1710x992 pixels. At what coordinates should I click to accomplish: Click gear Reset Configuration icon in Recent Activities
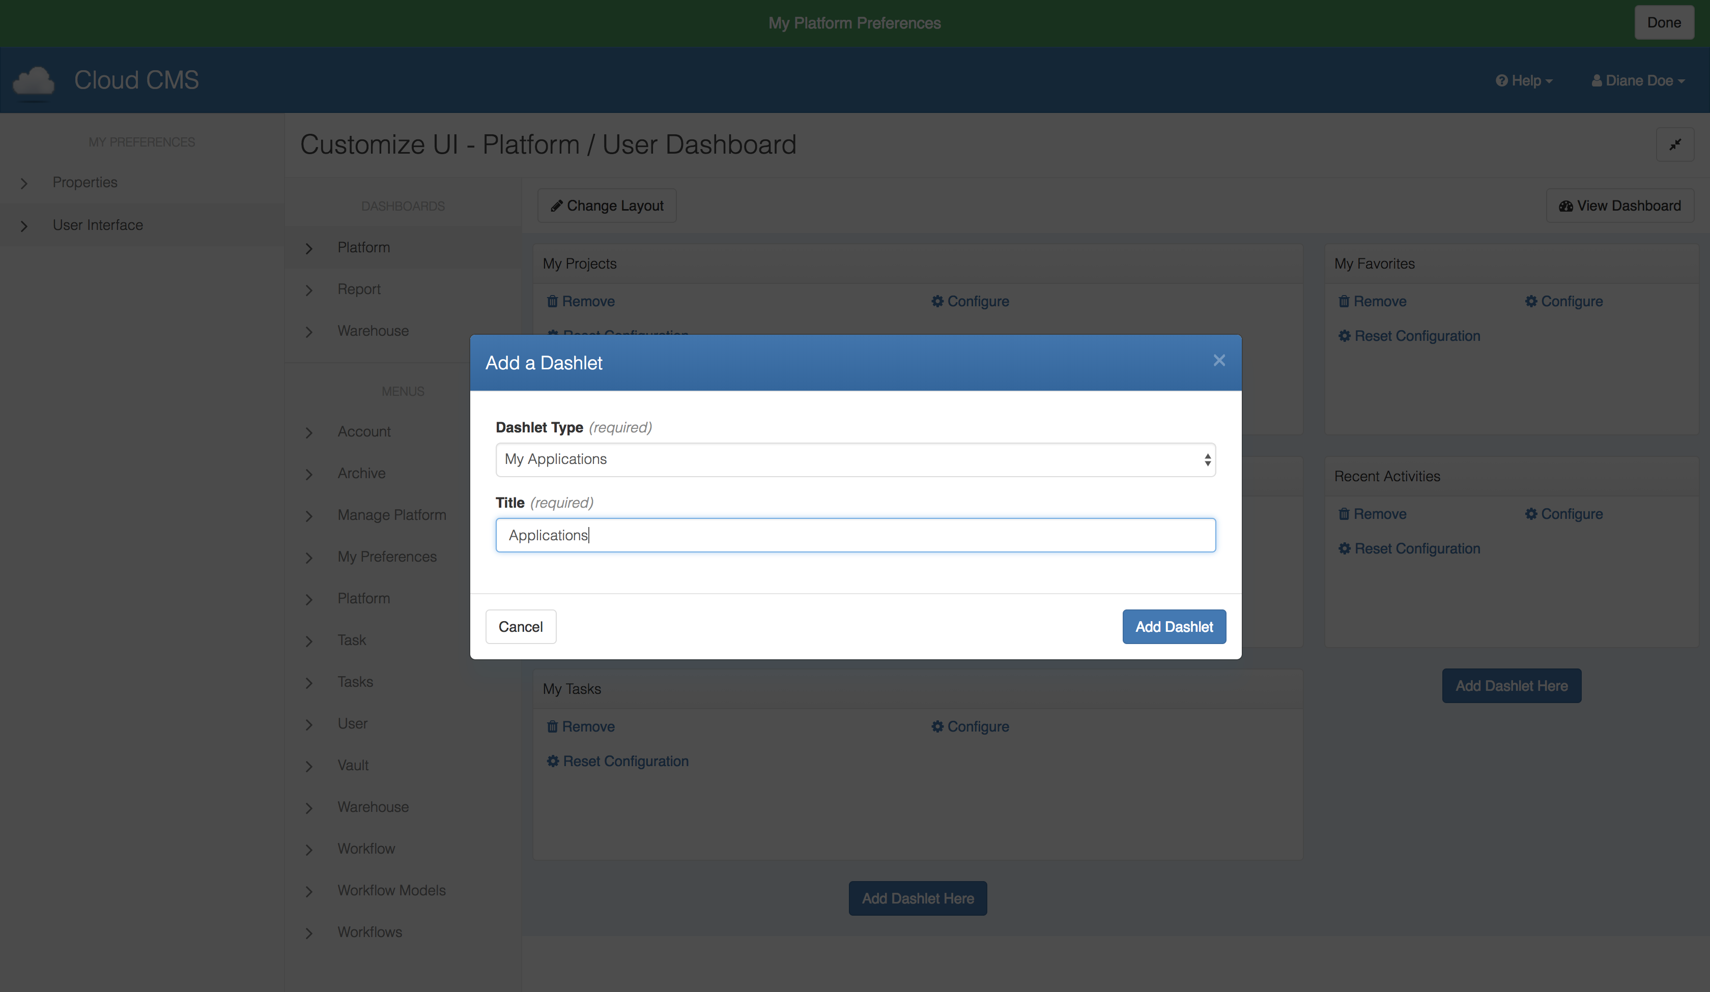(x=1344, y=548)
